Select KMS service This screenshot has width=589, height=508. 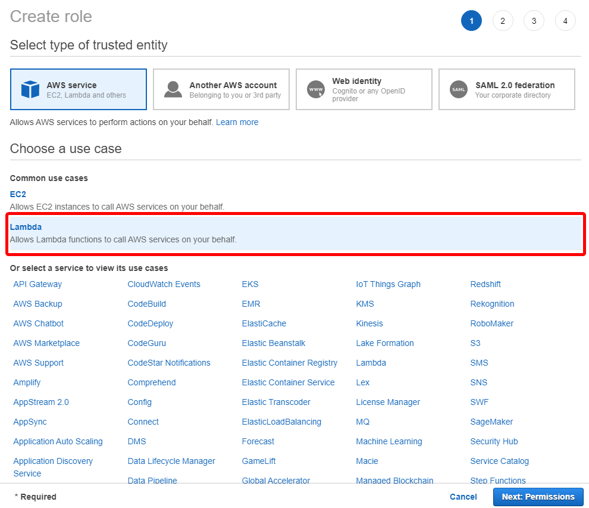click(365, 304)
